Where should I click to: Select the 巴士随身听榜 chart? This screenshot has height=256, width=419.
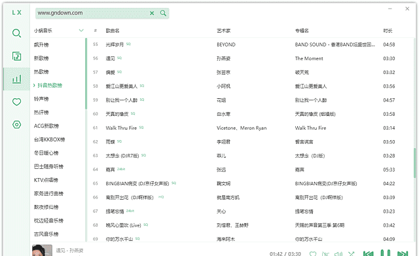48,166
